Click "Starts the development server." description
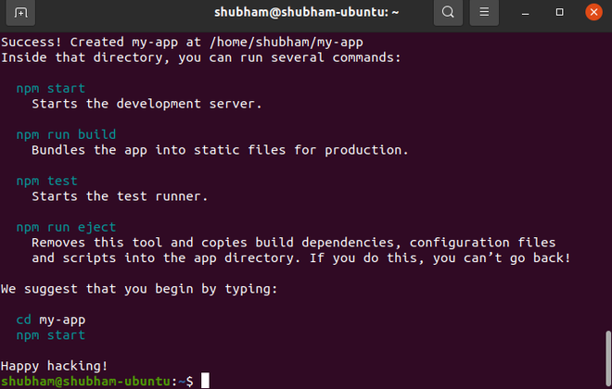The image size is (612, 389). 147,104
